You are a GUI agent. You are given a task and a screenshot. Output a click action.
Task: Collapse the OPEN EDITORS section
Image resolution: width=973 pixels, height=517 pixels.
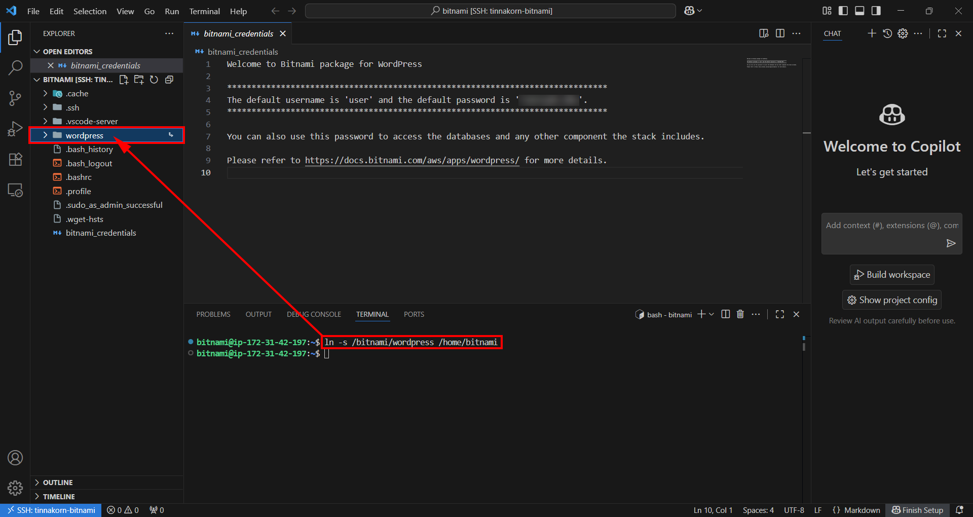point(106,52)
